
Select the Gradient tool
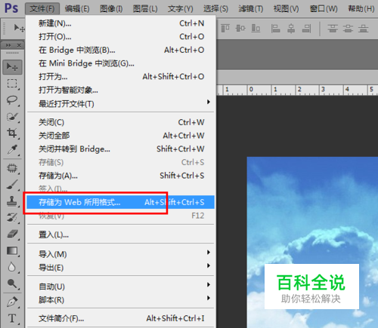[x=12, y=251]
